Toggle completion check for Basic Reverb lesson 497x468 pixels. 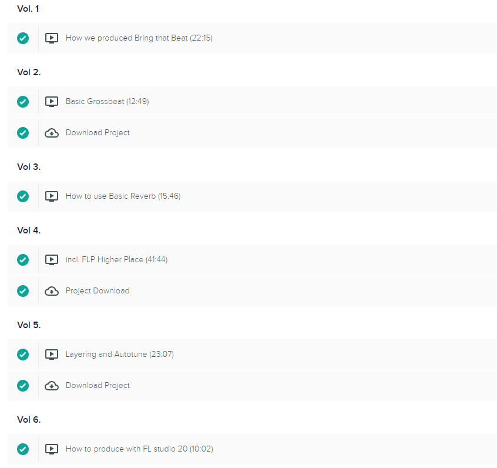(23, 196)
